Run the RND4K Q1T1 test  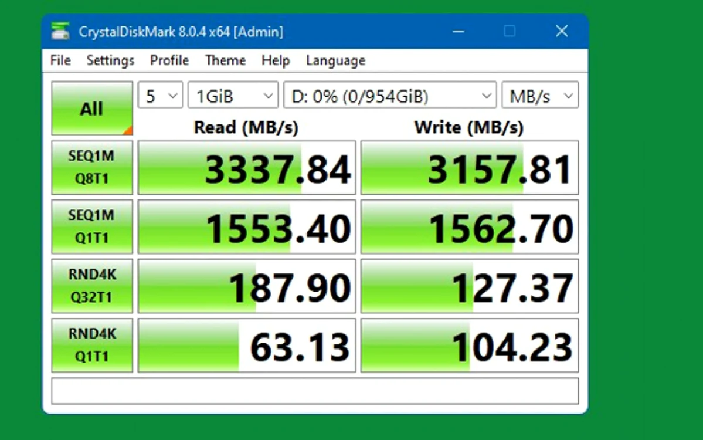(92, 346)
